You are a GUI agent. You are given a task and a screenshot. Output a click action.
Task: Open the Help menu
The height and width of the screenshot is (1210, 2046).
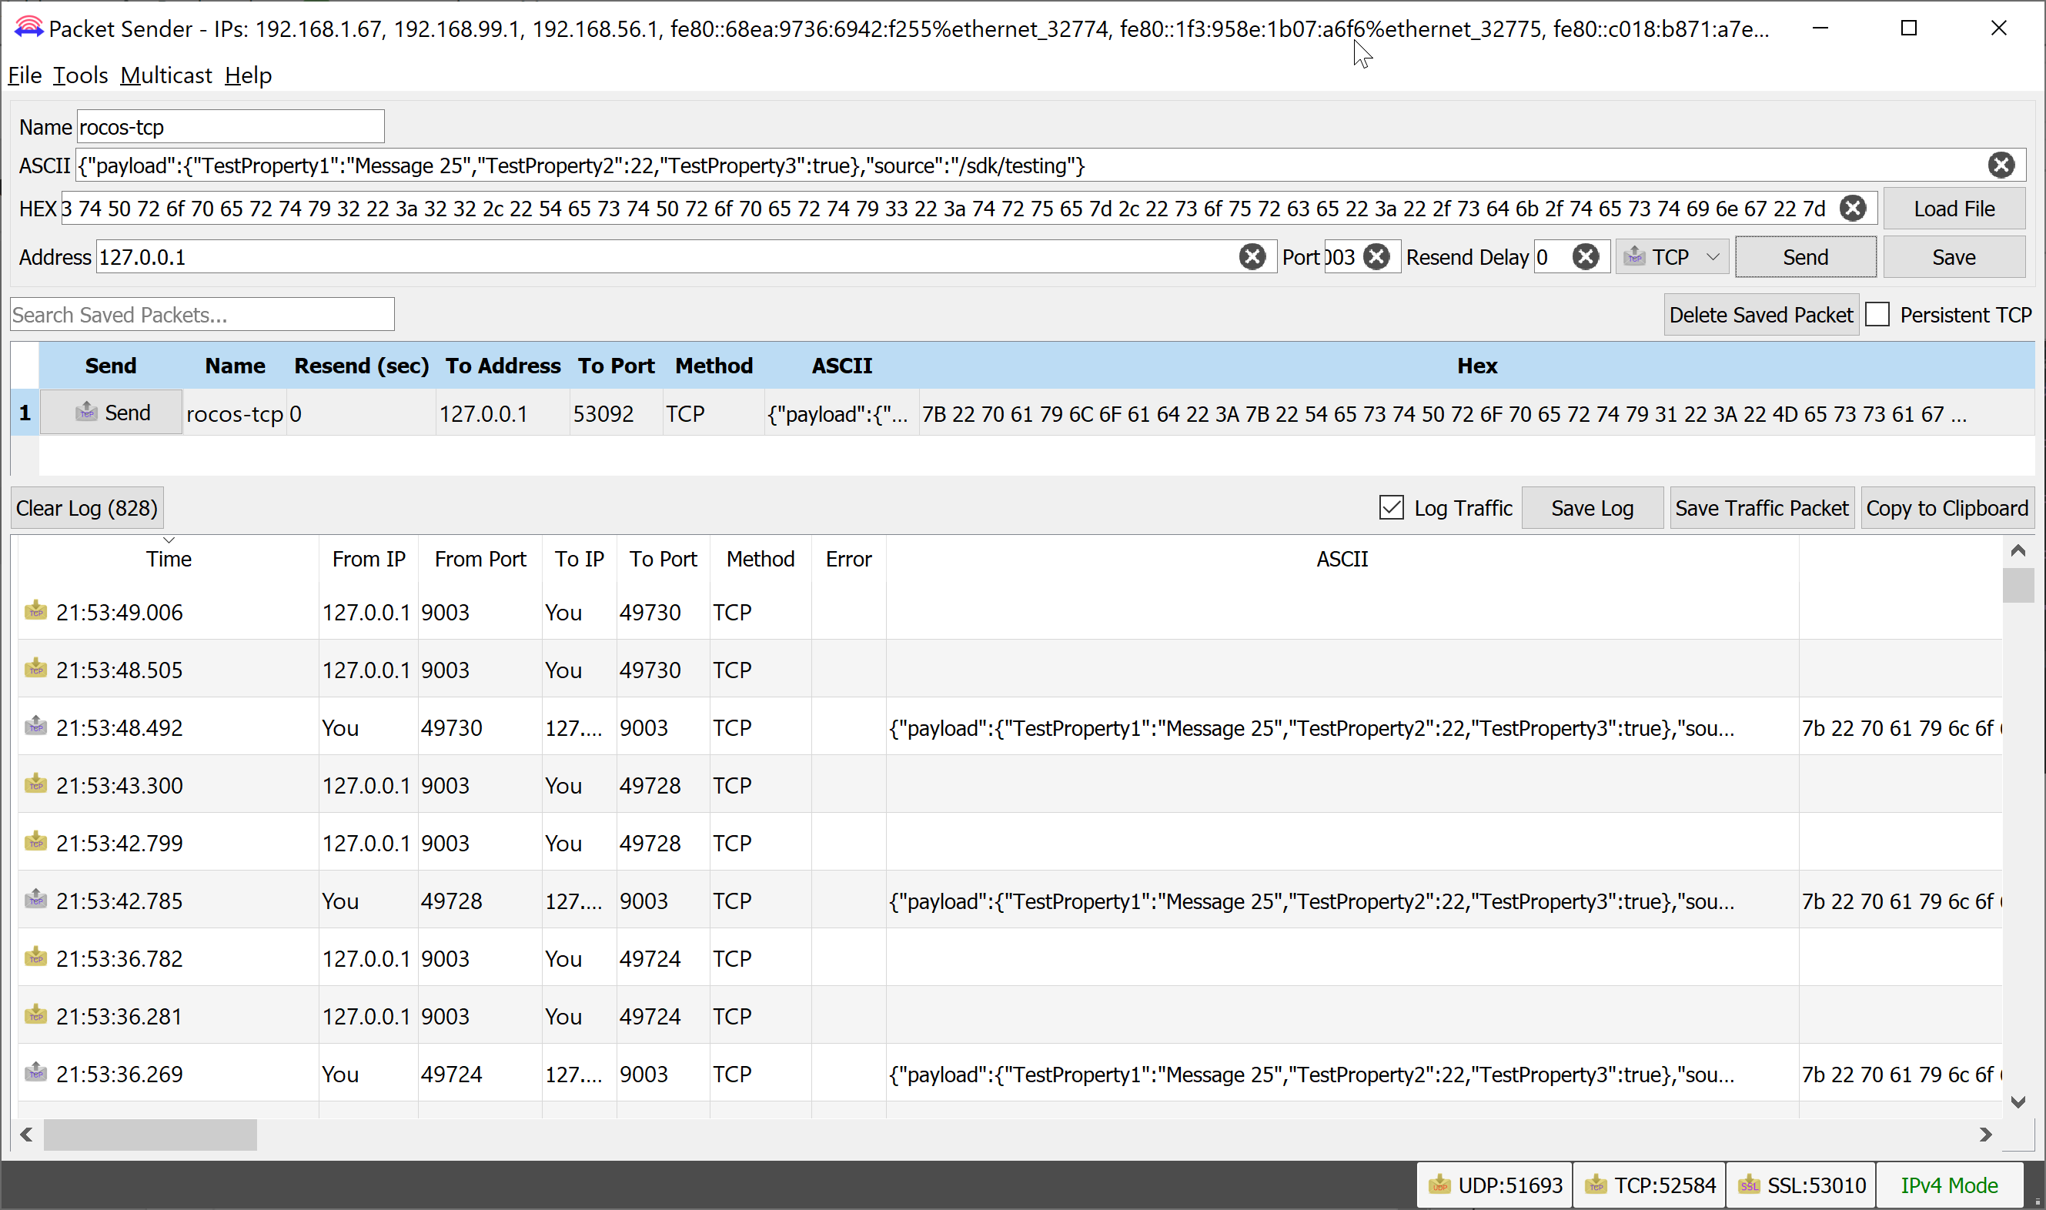coord(248,75)
